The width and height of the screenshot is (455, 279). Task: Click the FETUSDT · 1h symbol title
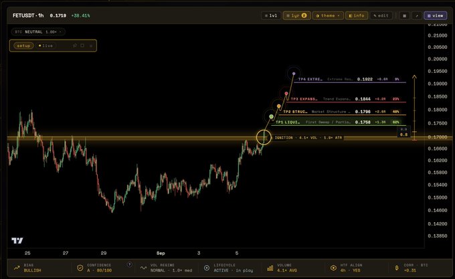click(28, 15)
